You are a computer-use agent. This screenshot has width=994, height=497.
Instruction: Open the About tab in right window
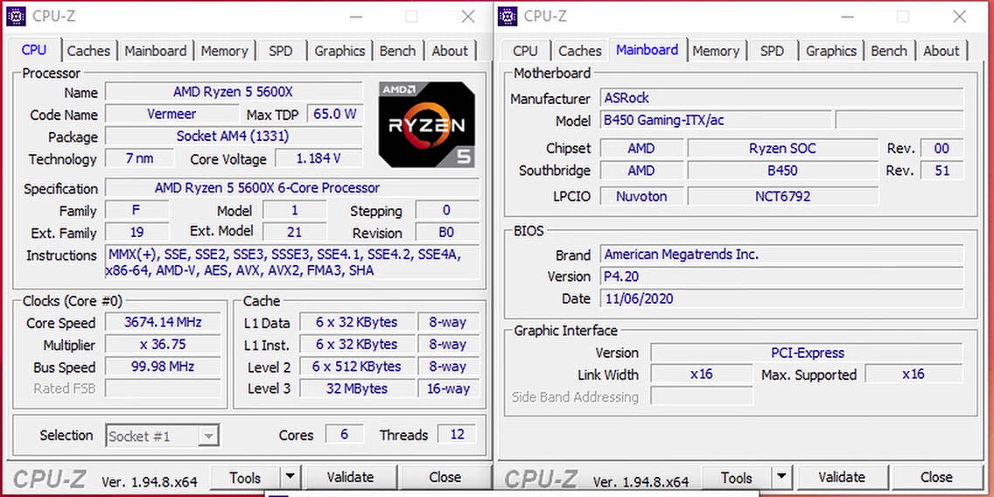click(941, 51)
